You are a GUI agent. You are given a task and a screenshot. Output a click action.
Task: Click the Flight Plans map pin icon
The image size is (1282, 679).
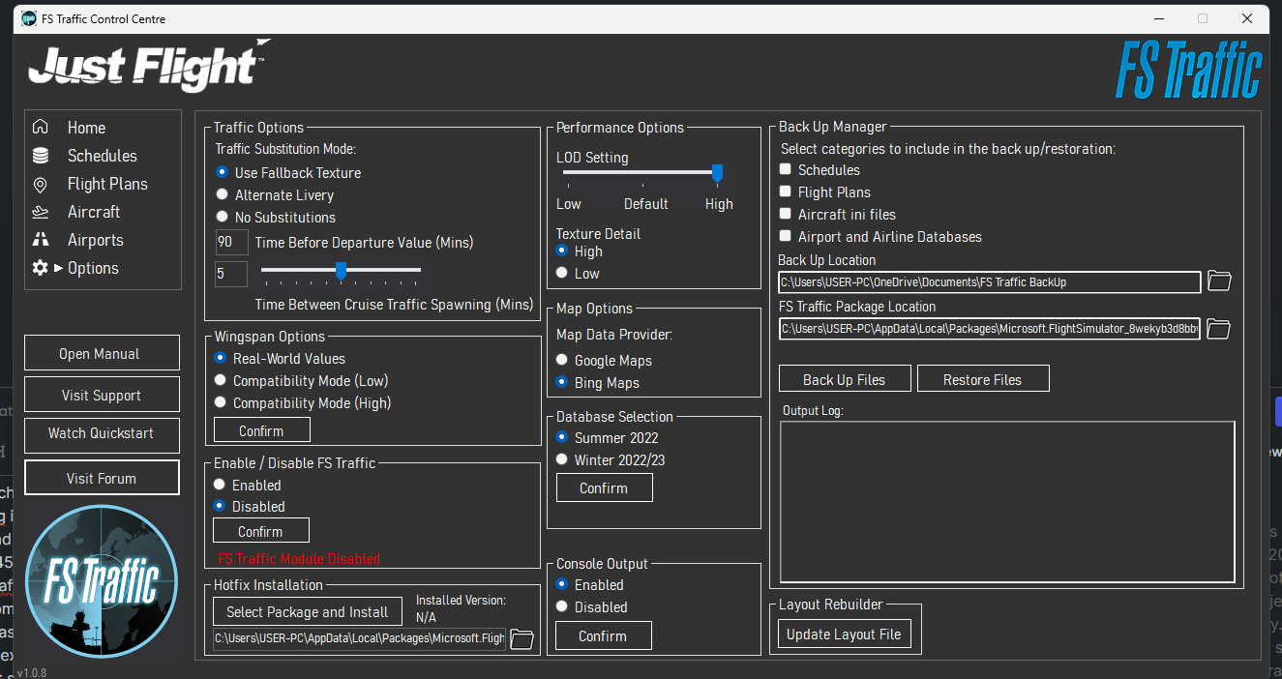(40, 184)
